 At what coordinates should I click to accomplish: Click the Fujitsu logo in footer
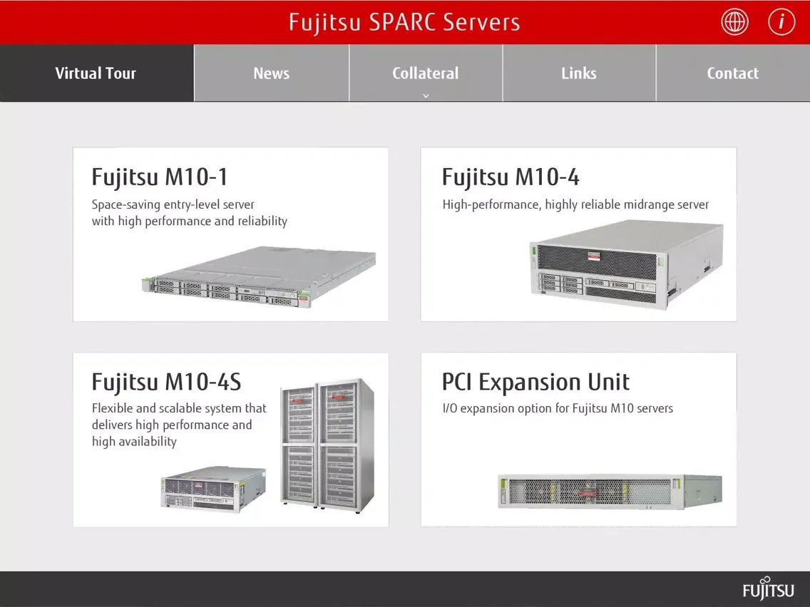(x=768, y=588)
